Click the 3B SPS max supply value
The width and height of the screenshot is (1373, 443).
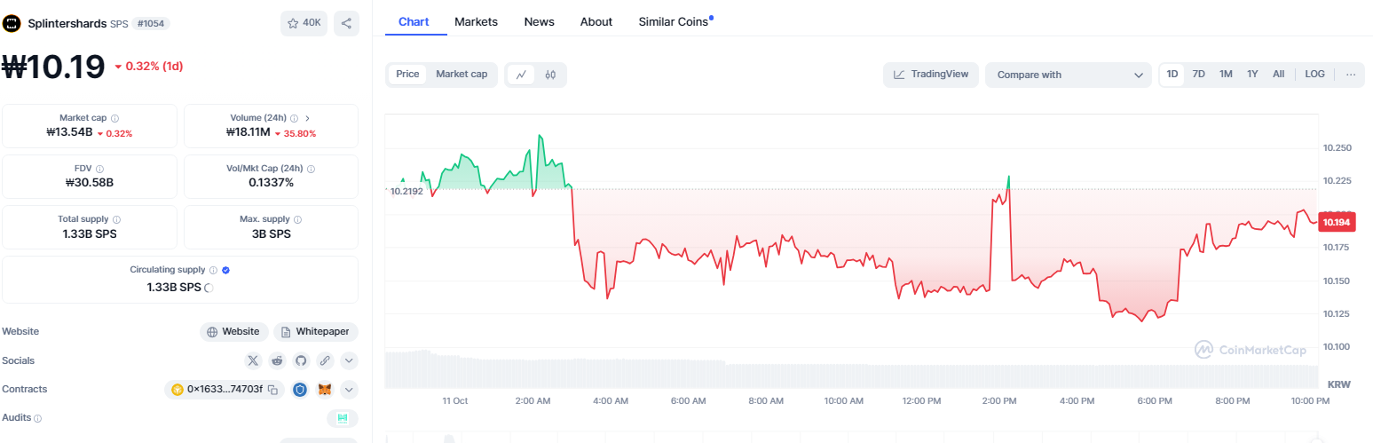click(271, 233)
